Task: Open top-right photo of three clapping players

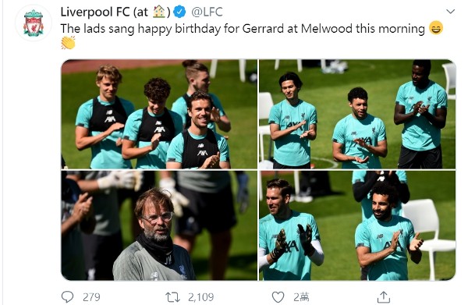Action: click(x=357, y=115)
